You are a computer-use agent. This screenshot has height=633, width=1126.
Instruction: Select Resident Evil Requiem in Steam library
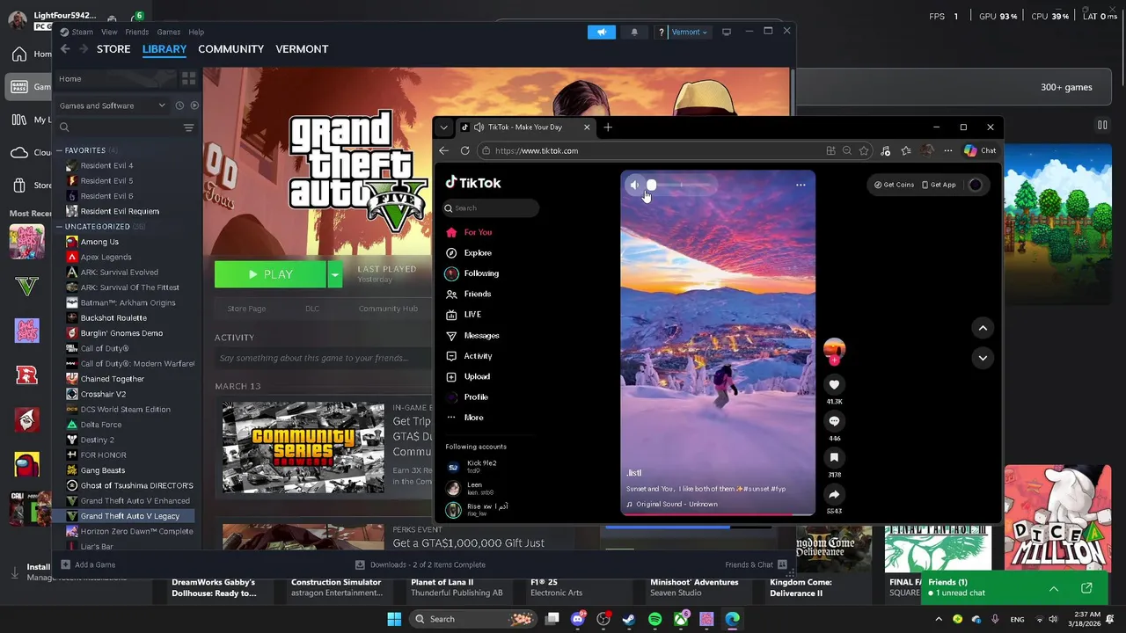120,211
